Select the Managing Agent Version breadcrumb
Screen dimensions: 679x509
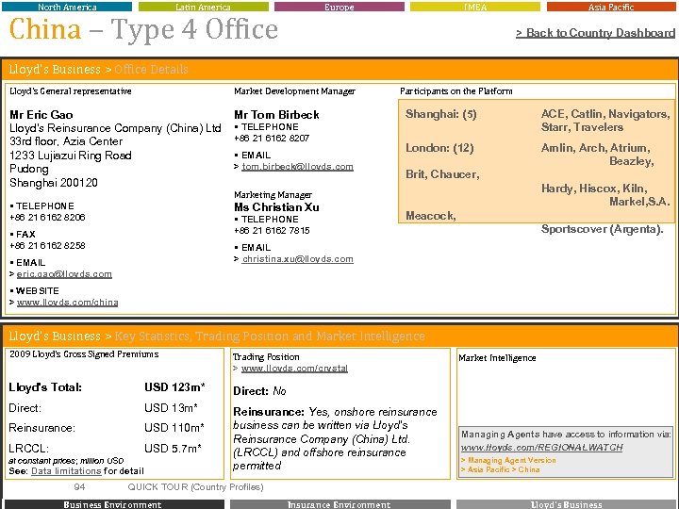[508, 460]
